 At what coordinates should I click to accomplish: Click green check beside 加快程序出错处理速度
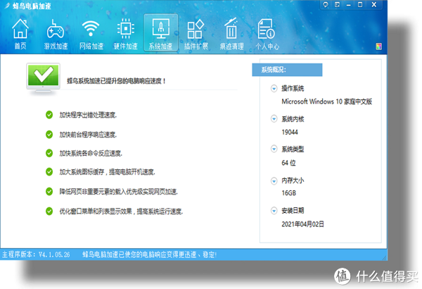(49, 115)
